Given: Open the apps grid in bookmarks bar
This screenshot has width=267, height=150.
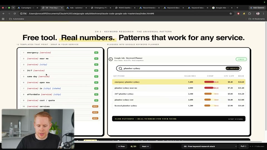Looking at the screenshot, I should tap(3, 19).
